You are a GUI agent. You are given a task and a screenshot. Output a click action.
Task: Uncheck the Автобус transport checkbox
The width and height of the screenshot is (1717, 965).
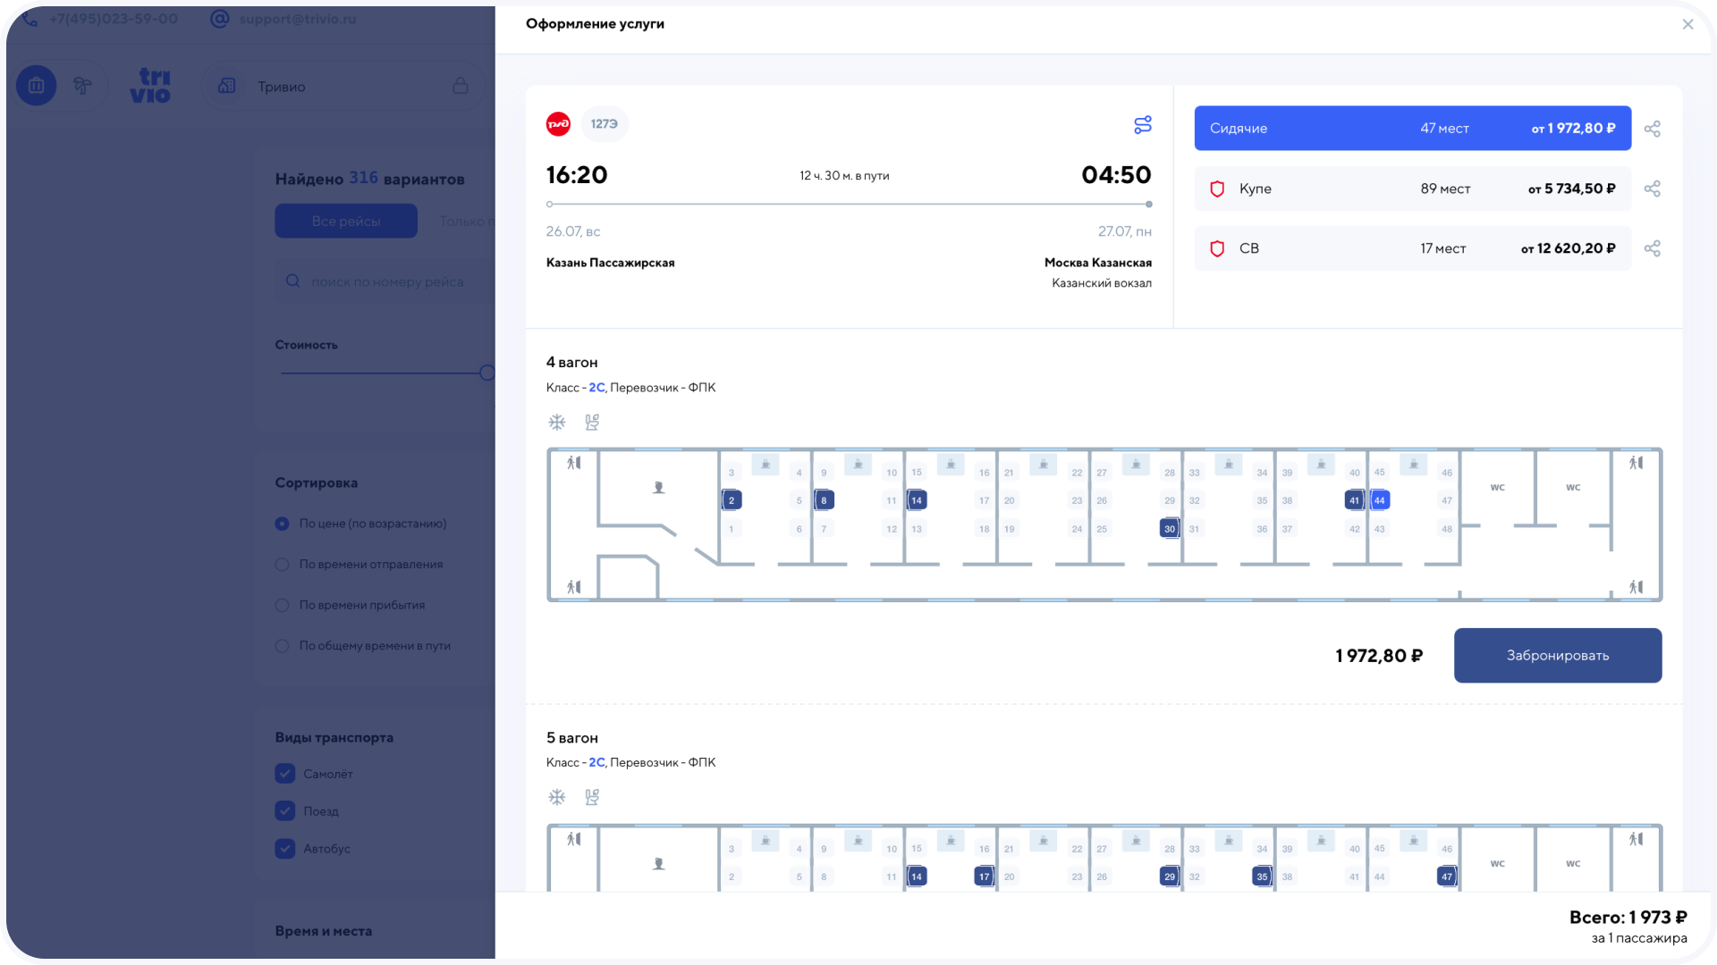[285, 849]
